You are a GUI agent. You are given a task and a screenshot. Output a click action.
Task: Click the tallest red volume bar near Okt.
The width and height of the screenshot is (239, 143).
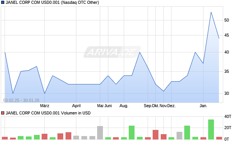156,135
